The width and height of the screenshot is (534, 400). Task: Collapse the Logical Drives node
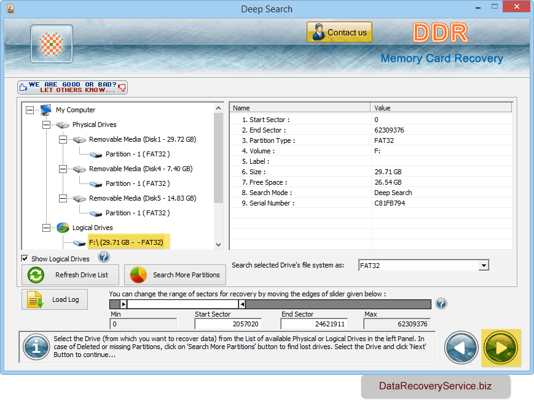coord(47,228)
